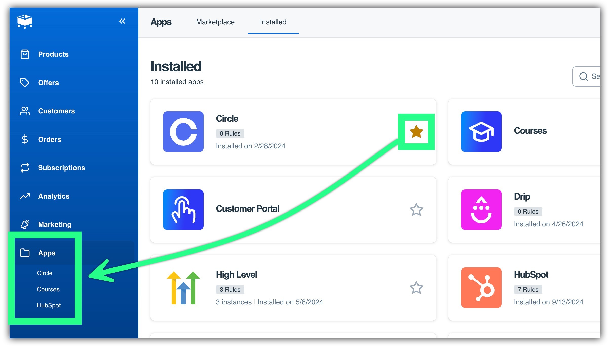Switch to the Marketplace tab

pyautogui.click(x=215, y=22)
